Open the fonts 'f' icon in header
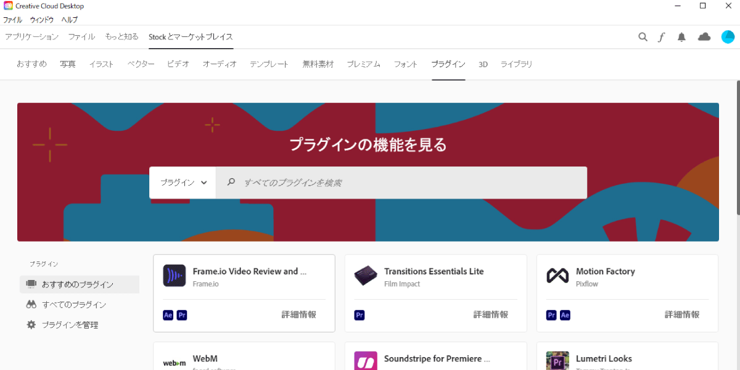Image resolution: width=740 pixels, height=370 pixels. 662,37
